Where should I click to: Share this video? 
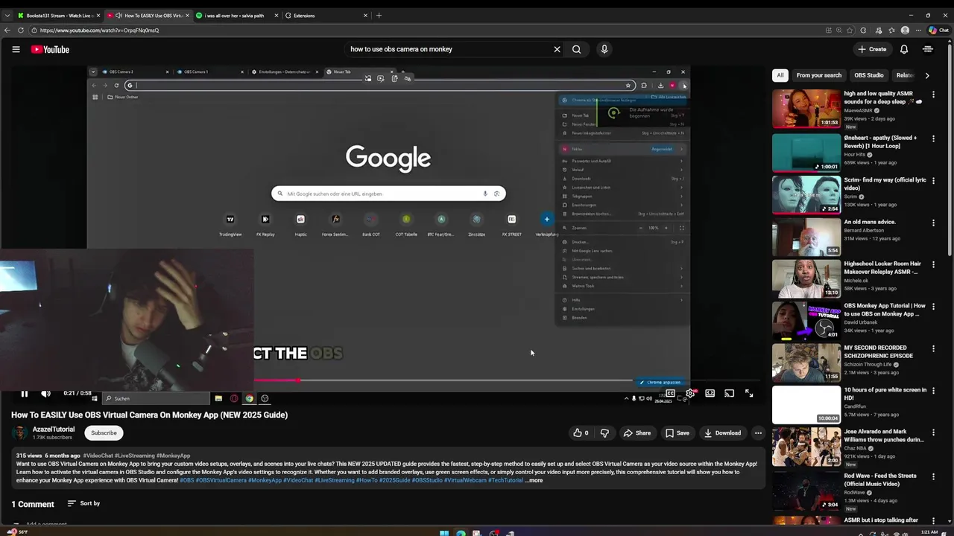point(637,433)
